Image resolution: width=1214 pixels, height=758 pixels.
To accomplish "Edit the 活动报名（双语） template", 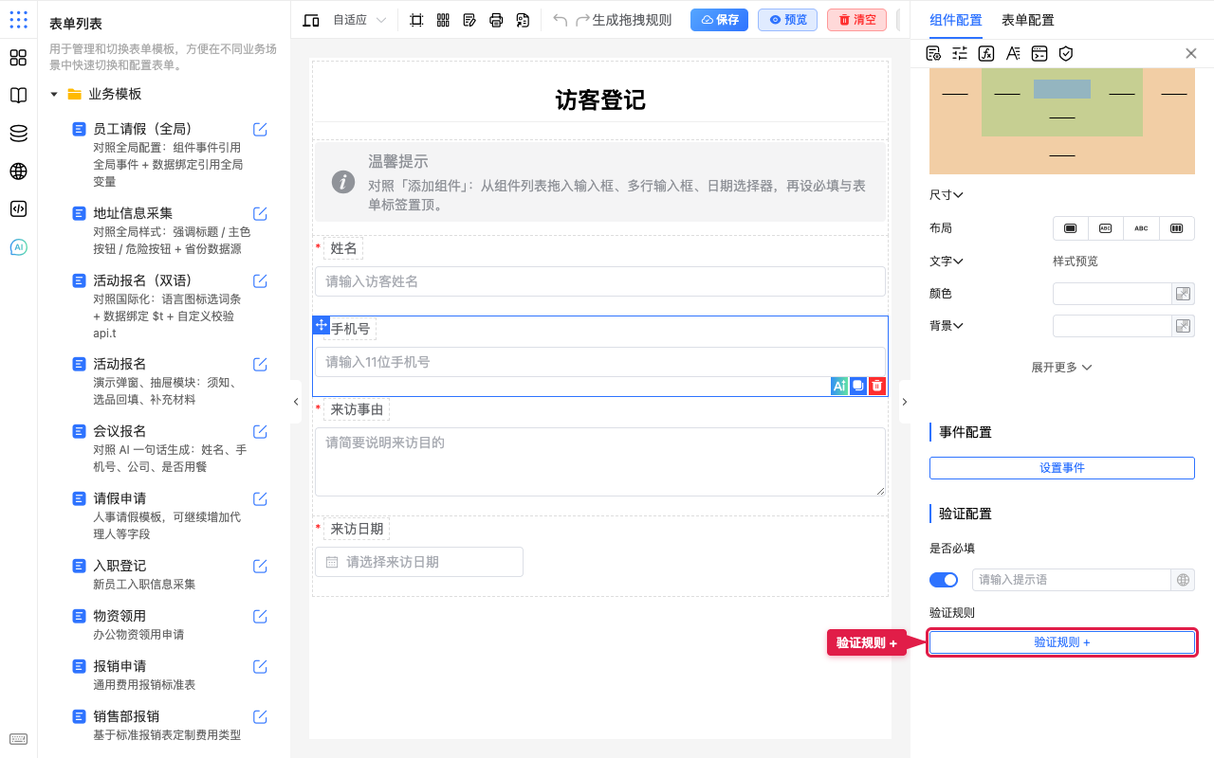I will point(260,280).
